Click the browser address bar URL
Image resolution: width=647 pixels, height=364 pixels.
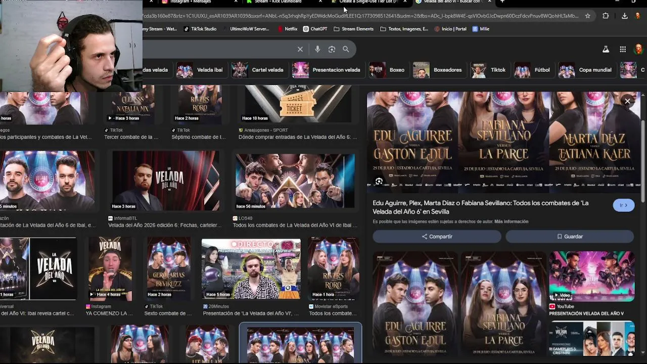tap(361, 16)
